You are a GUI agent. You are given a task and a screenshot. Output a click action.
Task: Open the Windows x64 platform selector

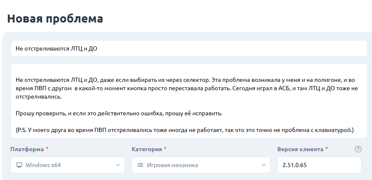coord(67,165)
